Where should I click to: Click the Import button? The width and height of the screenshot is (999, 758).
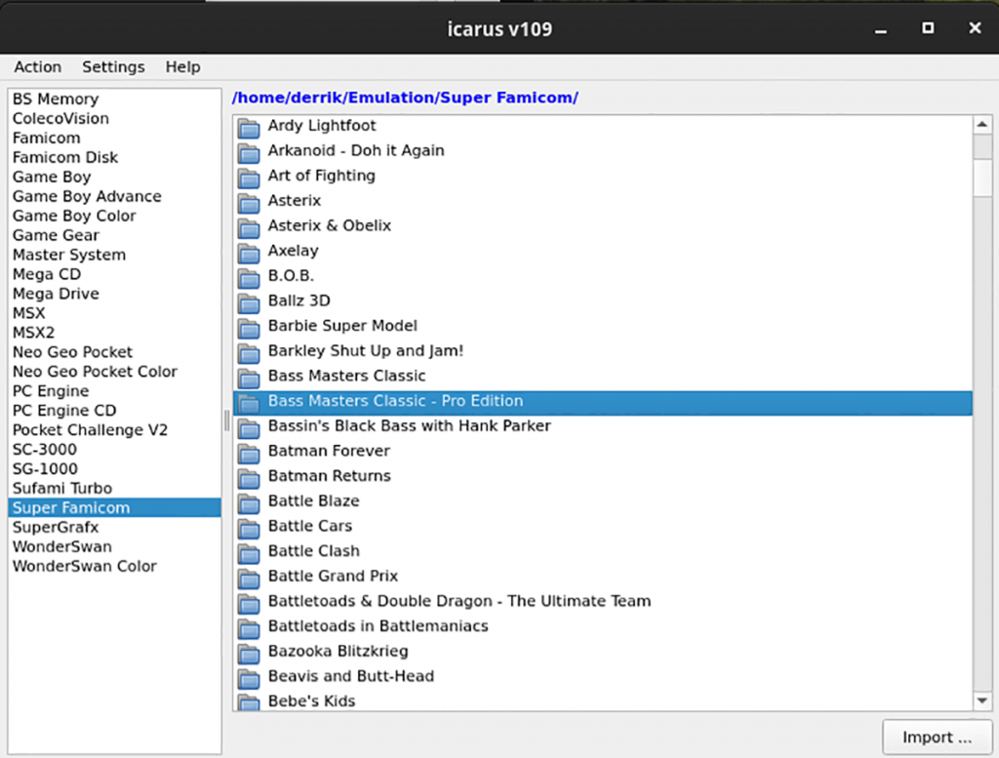point(937,737)
